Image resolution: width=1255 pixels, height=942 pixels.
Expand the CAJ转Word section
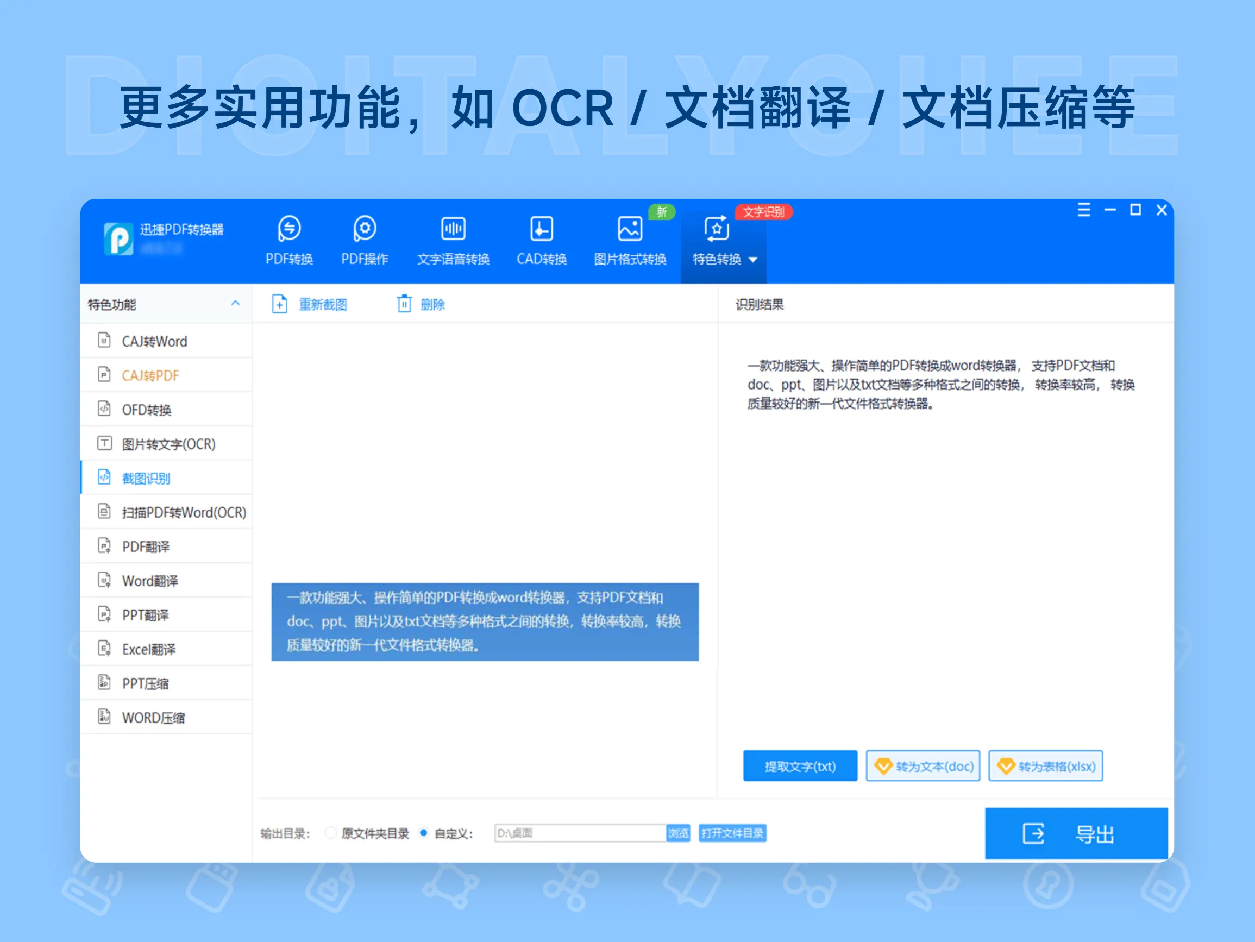(x=154, y=341)
